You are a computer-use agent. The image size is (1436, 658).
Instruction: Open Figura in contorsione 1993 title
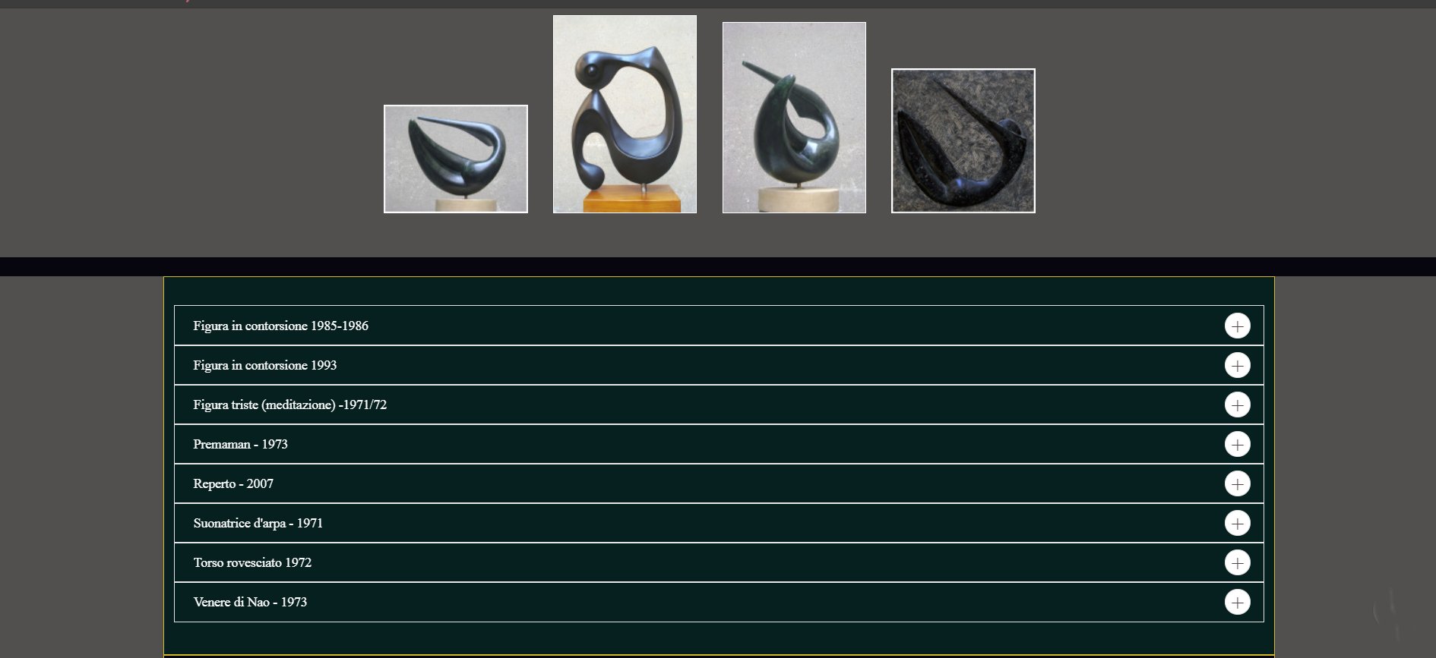click(x=265, y=365)
